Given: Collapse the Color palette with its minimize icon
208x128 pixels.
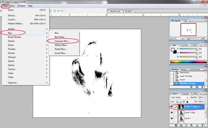Looking at the screenshot, I should (203, 42).
